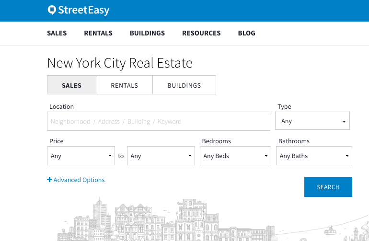Image resolution: width=369 pixels, height=241 pixels.
Task: Focus the Location search input field
Action: point(159,121)
